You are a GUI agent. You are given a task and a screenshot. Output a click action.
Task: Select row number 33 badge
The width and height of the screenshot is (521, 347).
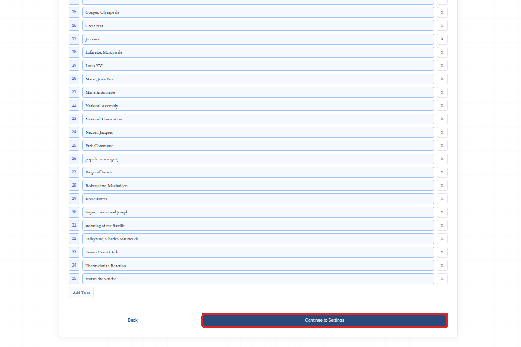[74, 252]
